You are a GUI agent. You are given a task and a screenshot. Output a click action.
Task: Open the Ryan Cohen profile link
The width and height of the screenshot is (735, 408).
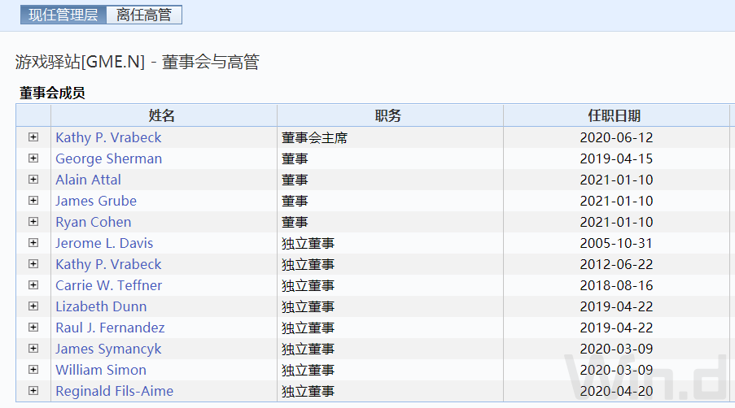click(94, 222)
